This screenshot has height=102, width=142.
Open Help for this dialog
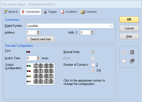pyautogui.click(x=129, y=36)
